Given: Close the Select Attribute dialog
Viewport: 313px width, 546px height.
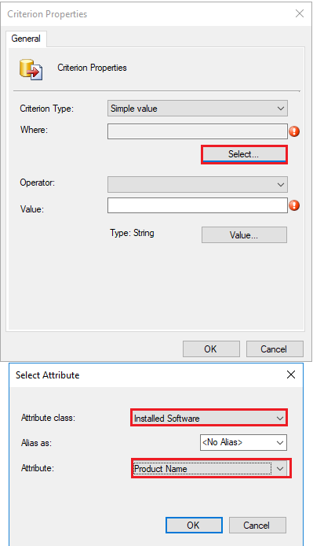Looking at the screenshot, I should tap(291, 374).
